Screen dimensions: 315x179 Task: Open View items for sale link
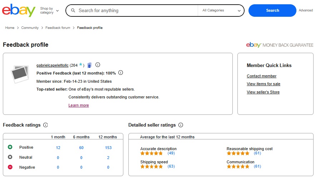[263, 84]
